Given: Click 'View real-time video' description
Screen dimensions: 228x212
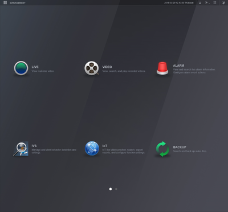Looking at the screenshot, I should click(x=43, y=71).
